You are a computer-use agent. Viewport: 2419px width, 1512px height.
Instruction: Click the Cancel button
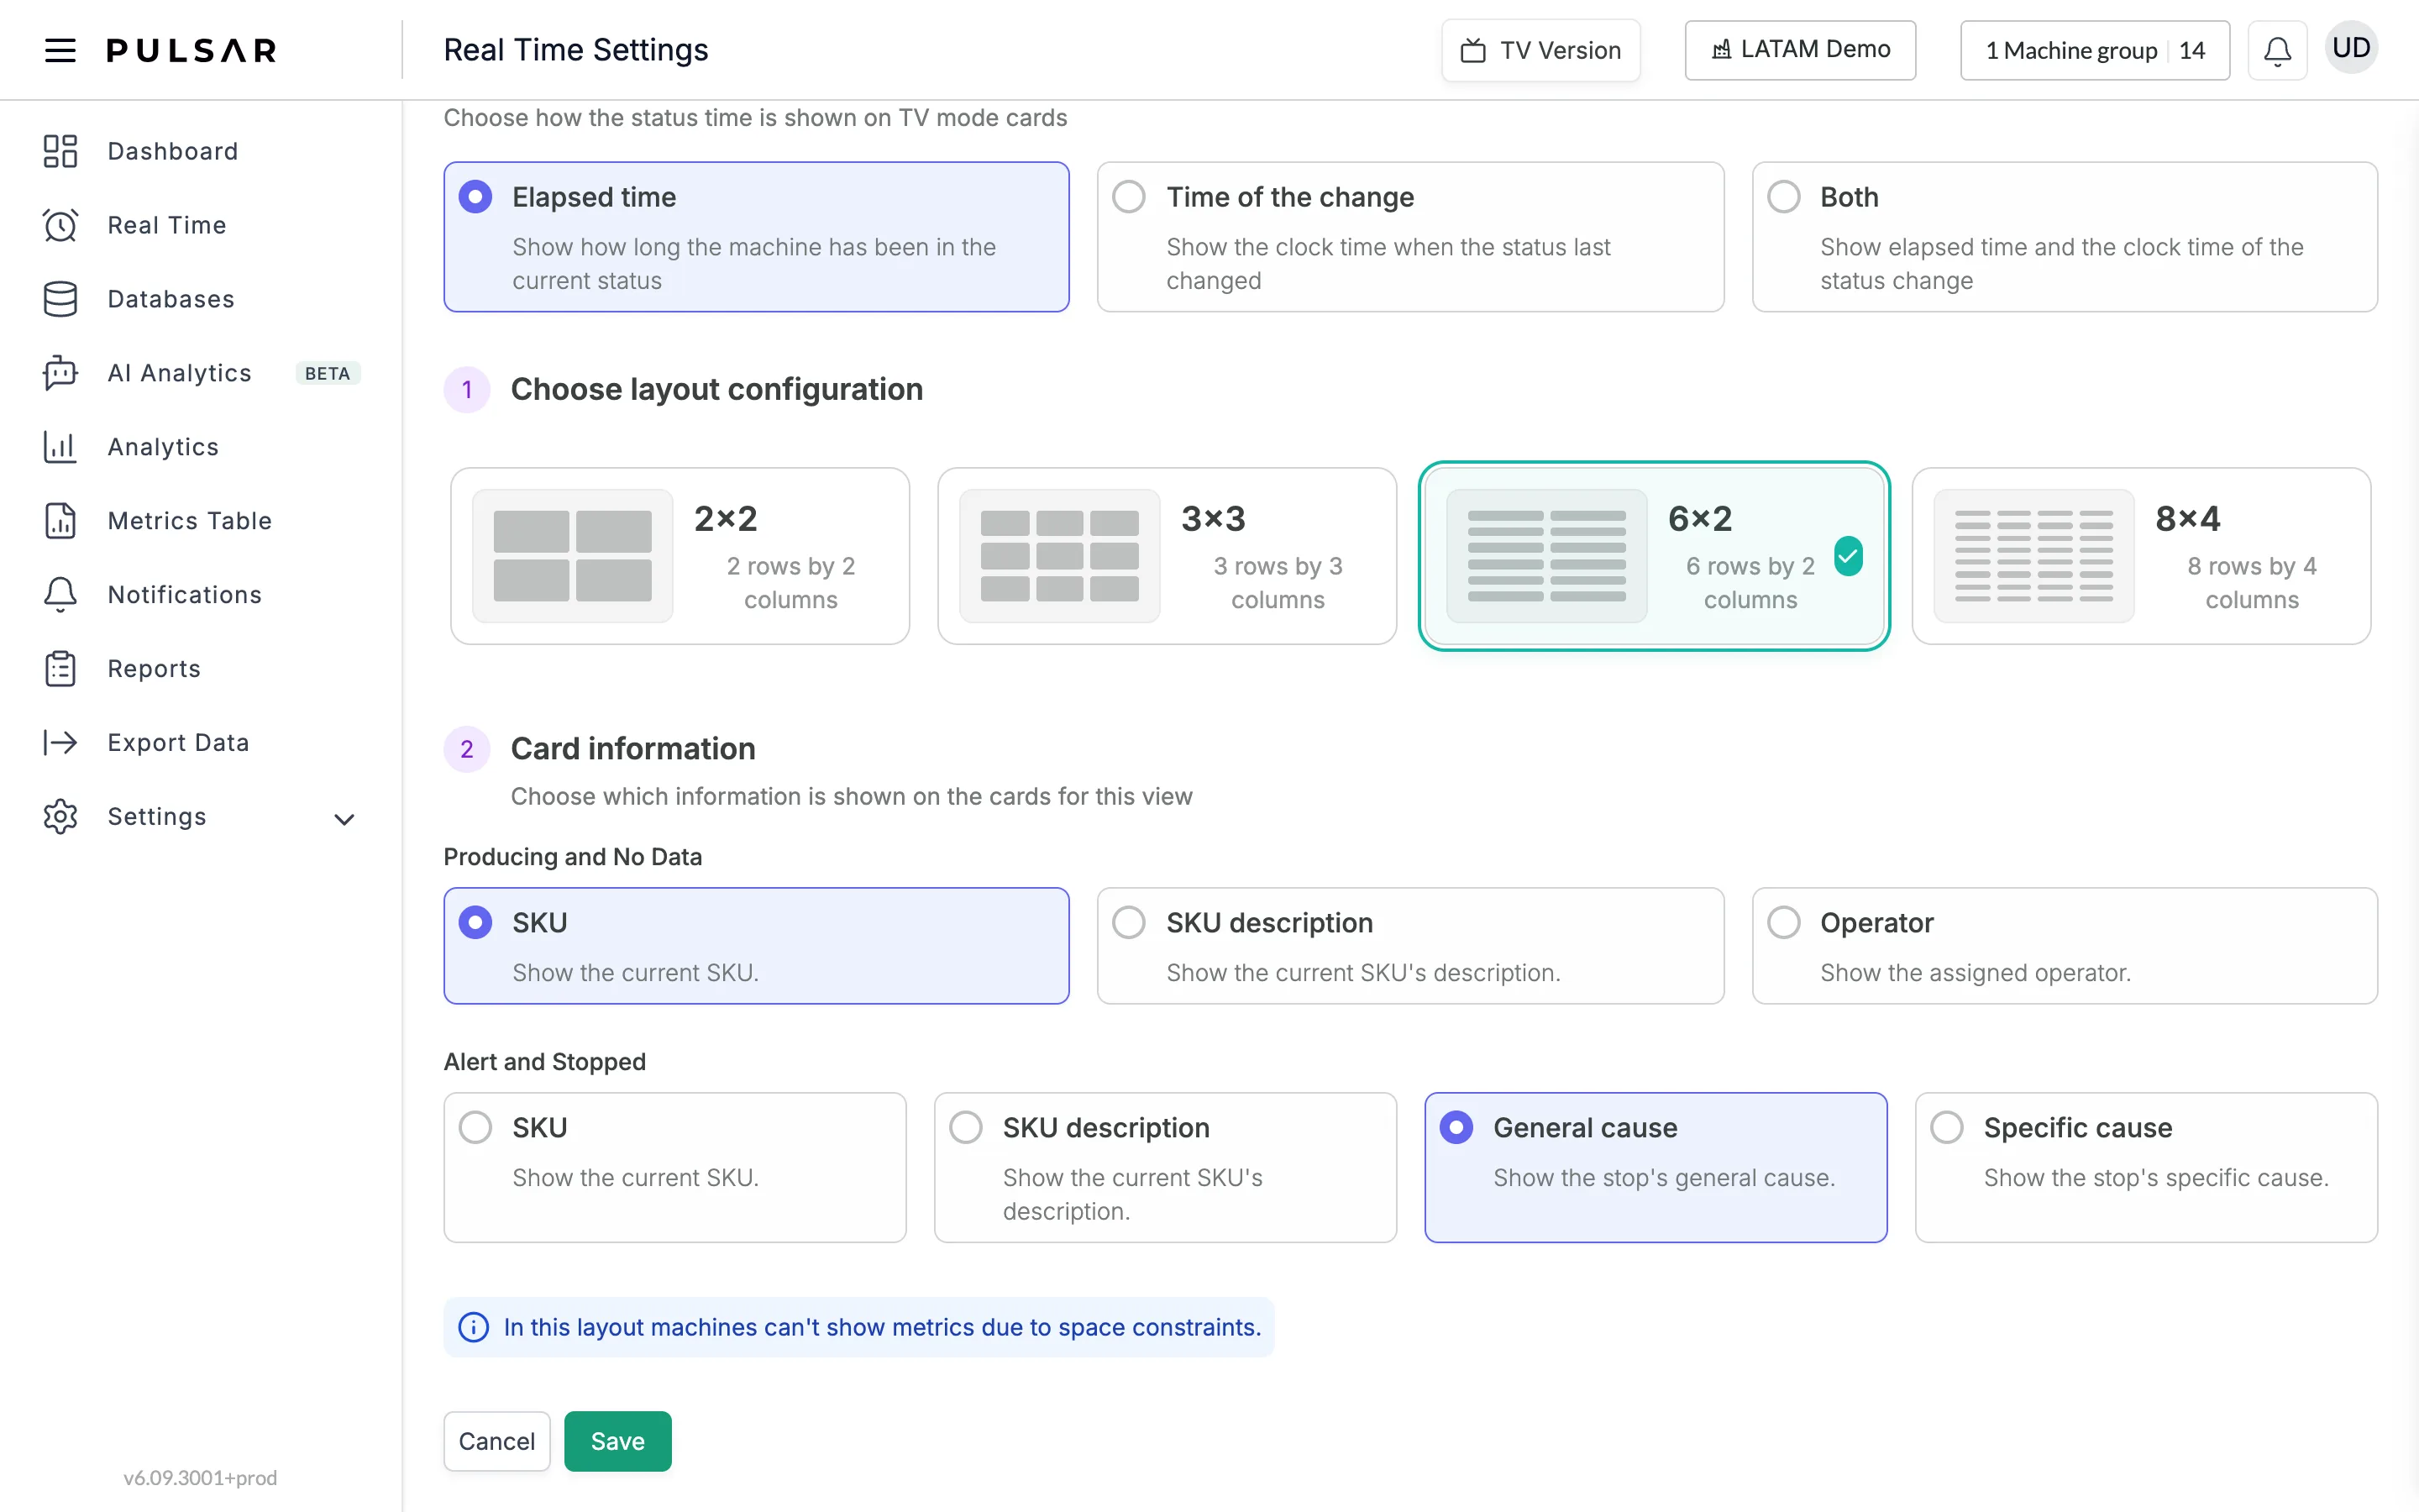(496, 1441)
